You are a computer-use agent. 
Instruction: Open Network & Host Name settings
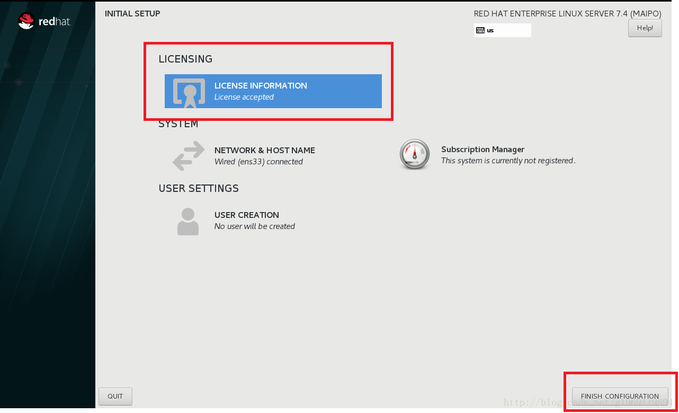pyautogui.click(x=265, y=151)
